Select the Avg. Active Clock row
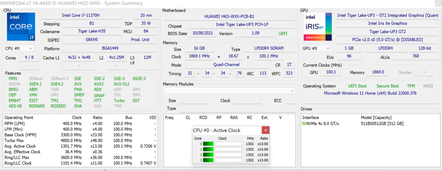Viewport: 442px width, 171px height. [80, 146]
